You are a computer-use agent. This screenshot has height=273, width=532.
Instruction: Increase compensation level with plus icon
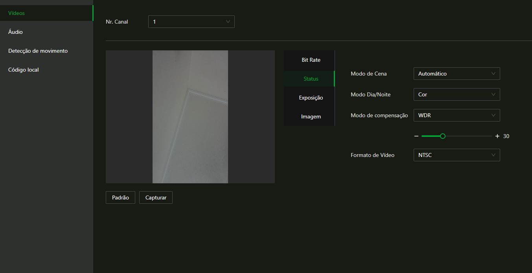(x=497, y=136)
